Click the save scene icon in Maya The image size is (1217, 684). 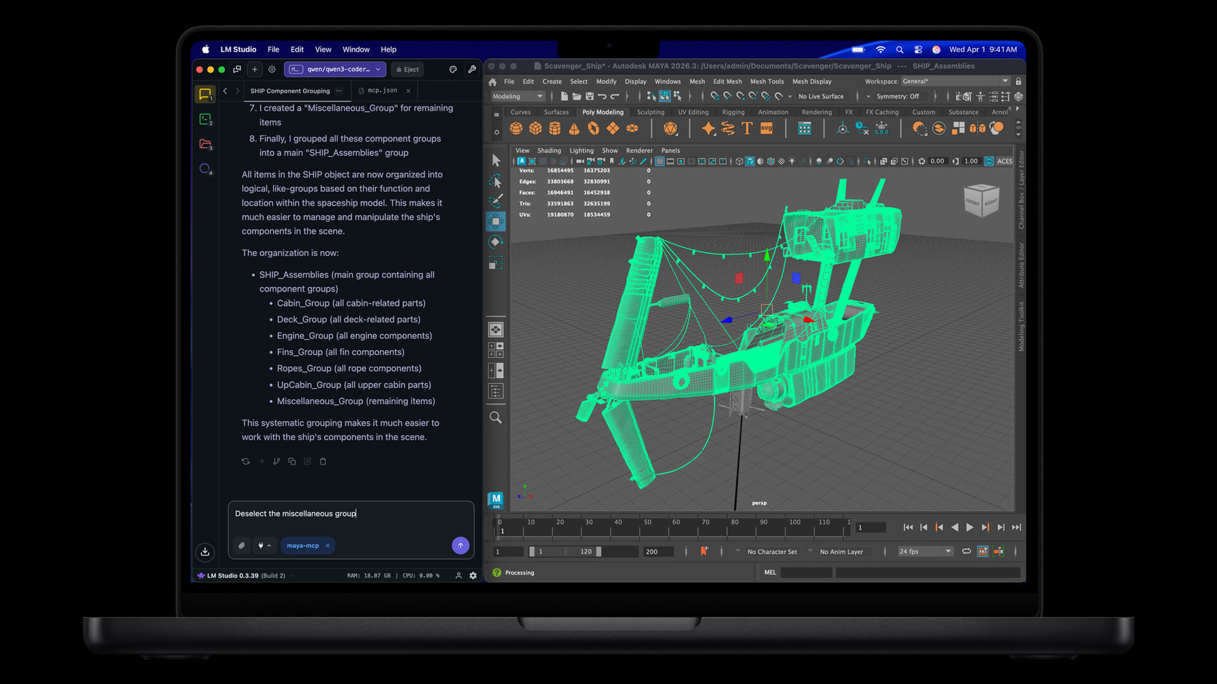pos(589,96)
